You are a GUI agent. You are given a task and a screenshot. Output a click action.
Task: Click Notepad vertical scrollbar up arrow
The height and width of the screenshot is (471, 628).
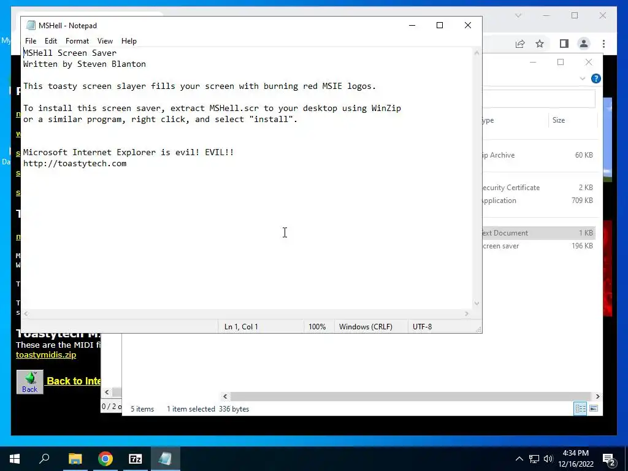coord(477,53)
